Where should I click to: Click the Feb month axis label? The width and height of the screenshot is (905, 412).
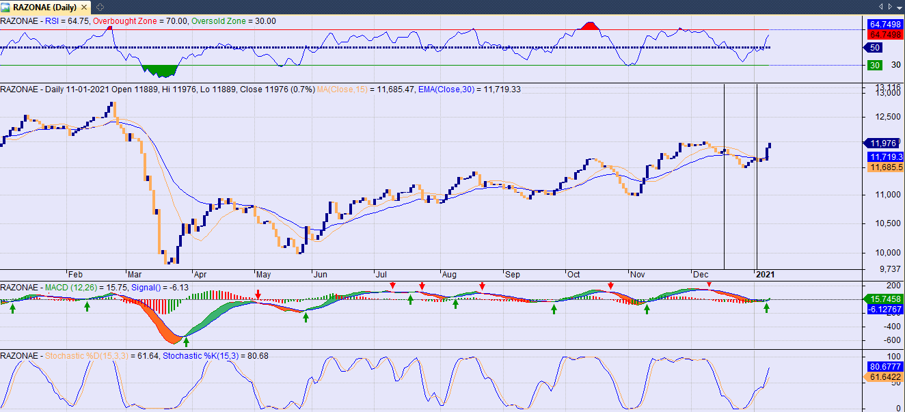coord(75,275)
